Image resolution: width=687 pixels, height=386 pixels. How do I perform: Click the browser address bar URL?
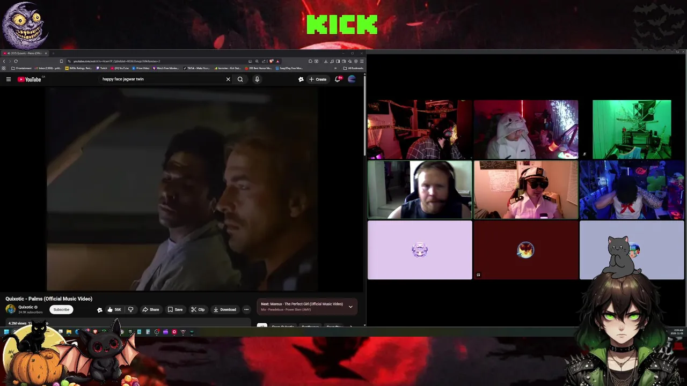(x=116, y=61)
